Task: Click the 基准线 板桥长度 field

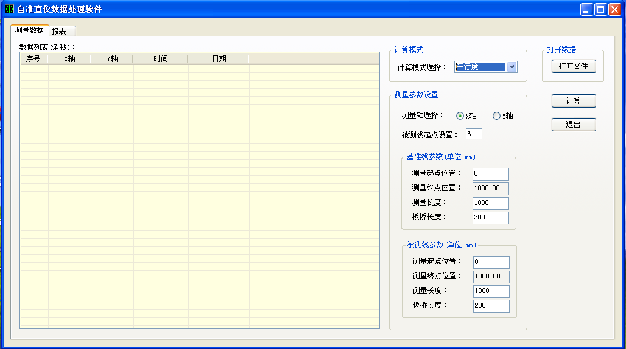Action: coord(491,218)
